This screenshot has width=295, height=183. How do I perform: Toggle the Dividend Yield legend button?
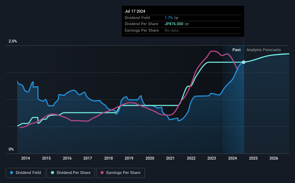[x=26, y=173]
